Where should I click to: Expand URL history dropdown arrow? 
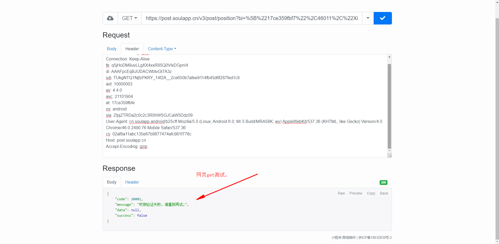(368, 18)
